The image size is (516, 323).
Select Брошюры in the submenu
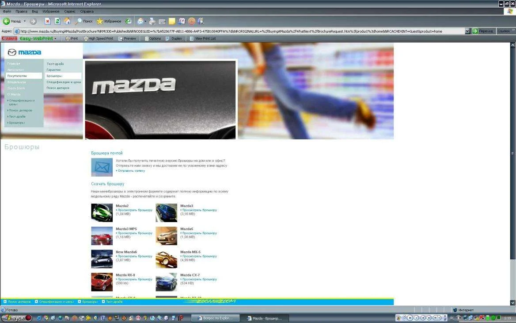pyautogui.click(x=63, y=76)
